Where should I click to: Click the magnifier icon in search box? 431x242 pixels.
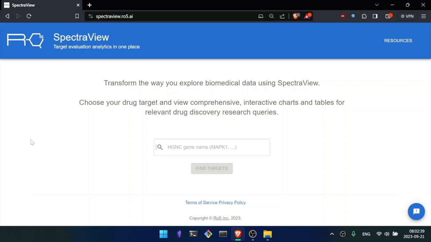pos(160,147)
